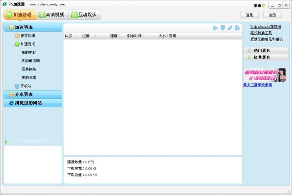Image resolution: width=292 pixels, height=195 pixels.
Task: Select 我的收藏 in tree
Action: (x=29, y=78)
